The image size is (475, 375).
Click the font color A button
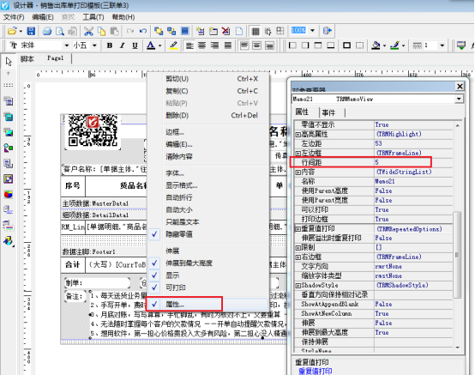point(151,45)
